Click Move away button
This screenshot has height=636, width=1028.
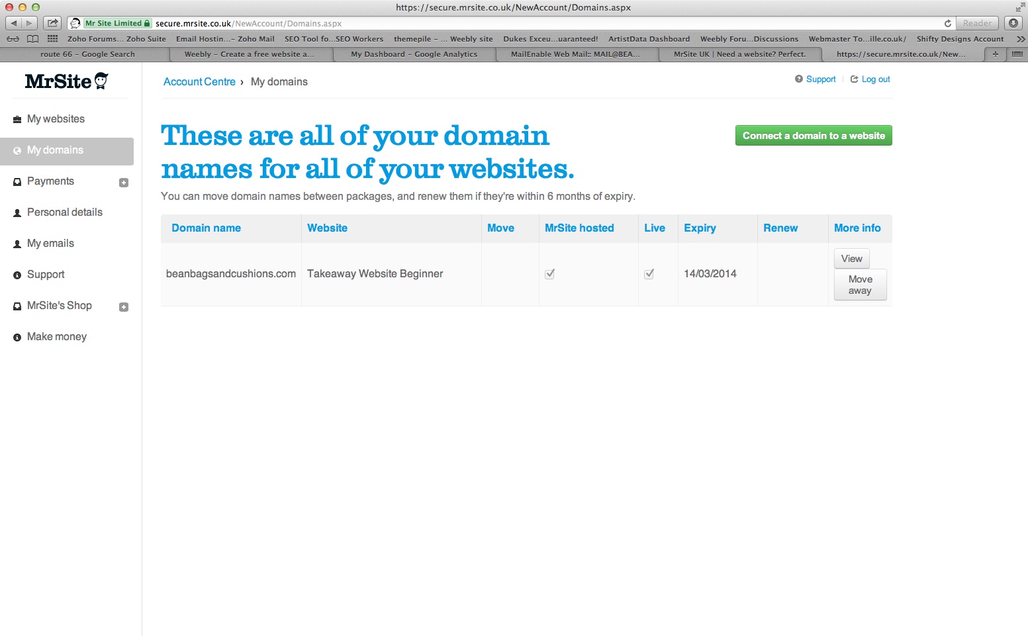860,285
